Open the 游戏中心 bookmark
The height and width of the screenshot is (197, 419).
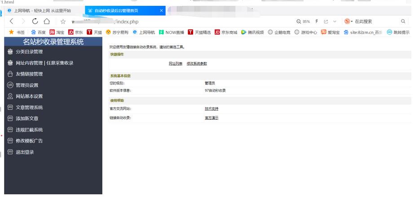[x=306, y=32]
